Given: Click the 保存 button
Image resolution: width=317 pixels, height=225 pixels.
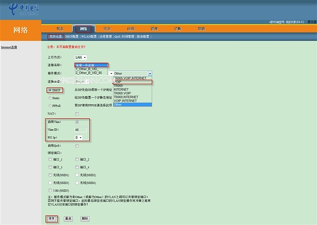Looking at the screenshot, I should tap(52, 219).
